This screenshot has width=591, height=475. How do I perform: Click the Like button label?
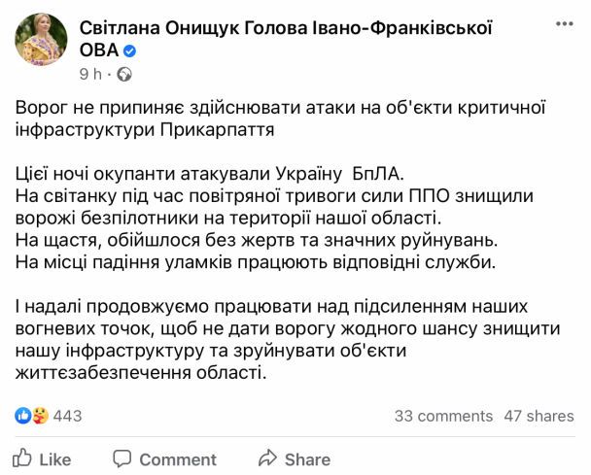tap(55, 459)
